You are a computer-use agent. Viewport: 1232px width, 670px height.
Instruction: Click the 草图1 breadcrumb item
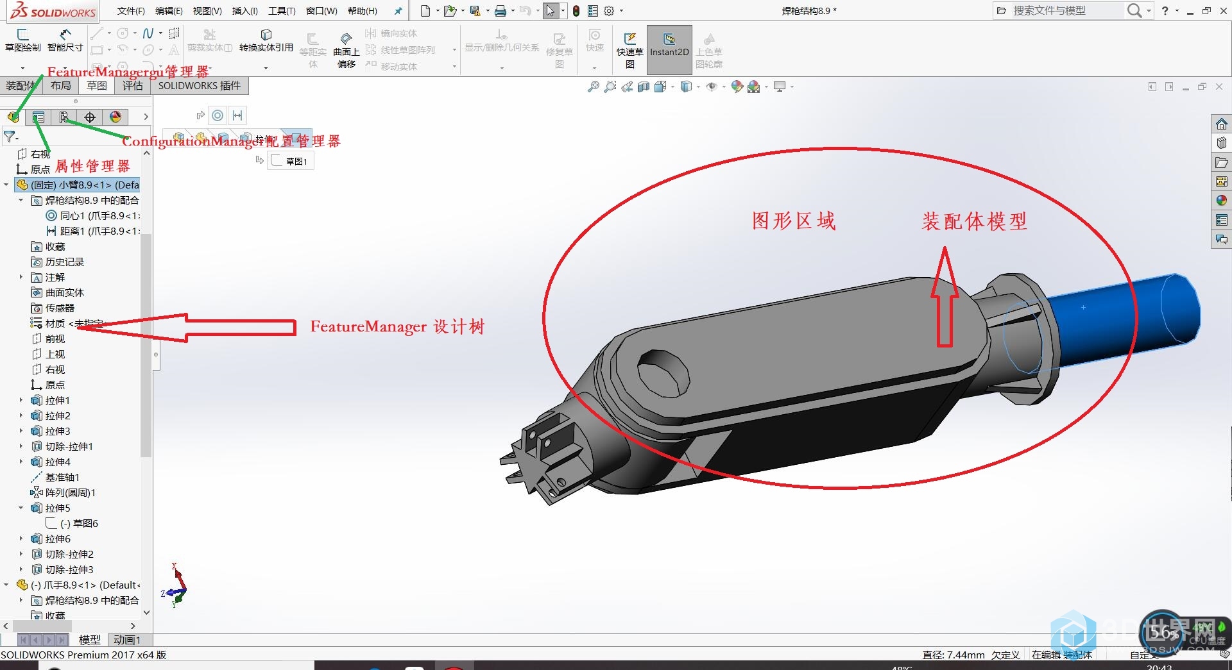click(x=291, y=161)
